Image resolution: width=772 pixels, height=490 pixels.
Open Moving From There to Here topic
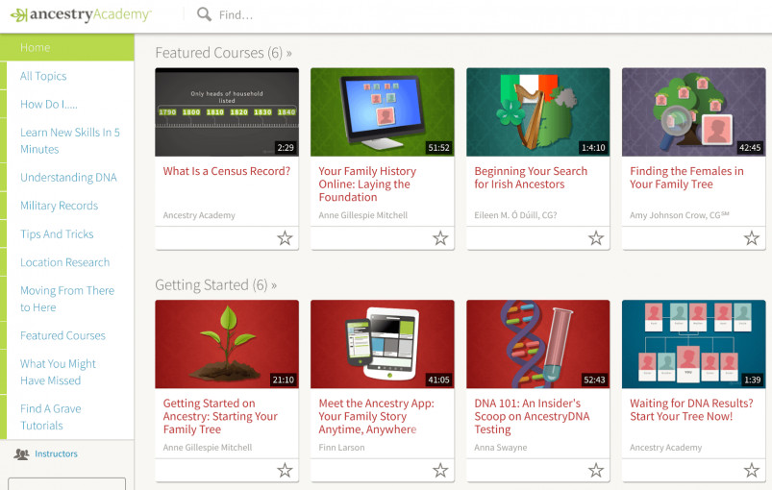67,299
